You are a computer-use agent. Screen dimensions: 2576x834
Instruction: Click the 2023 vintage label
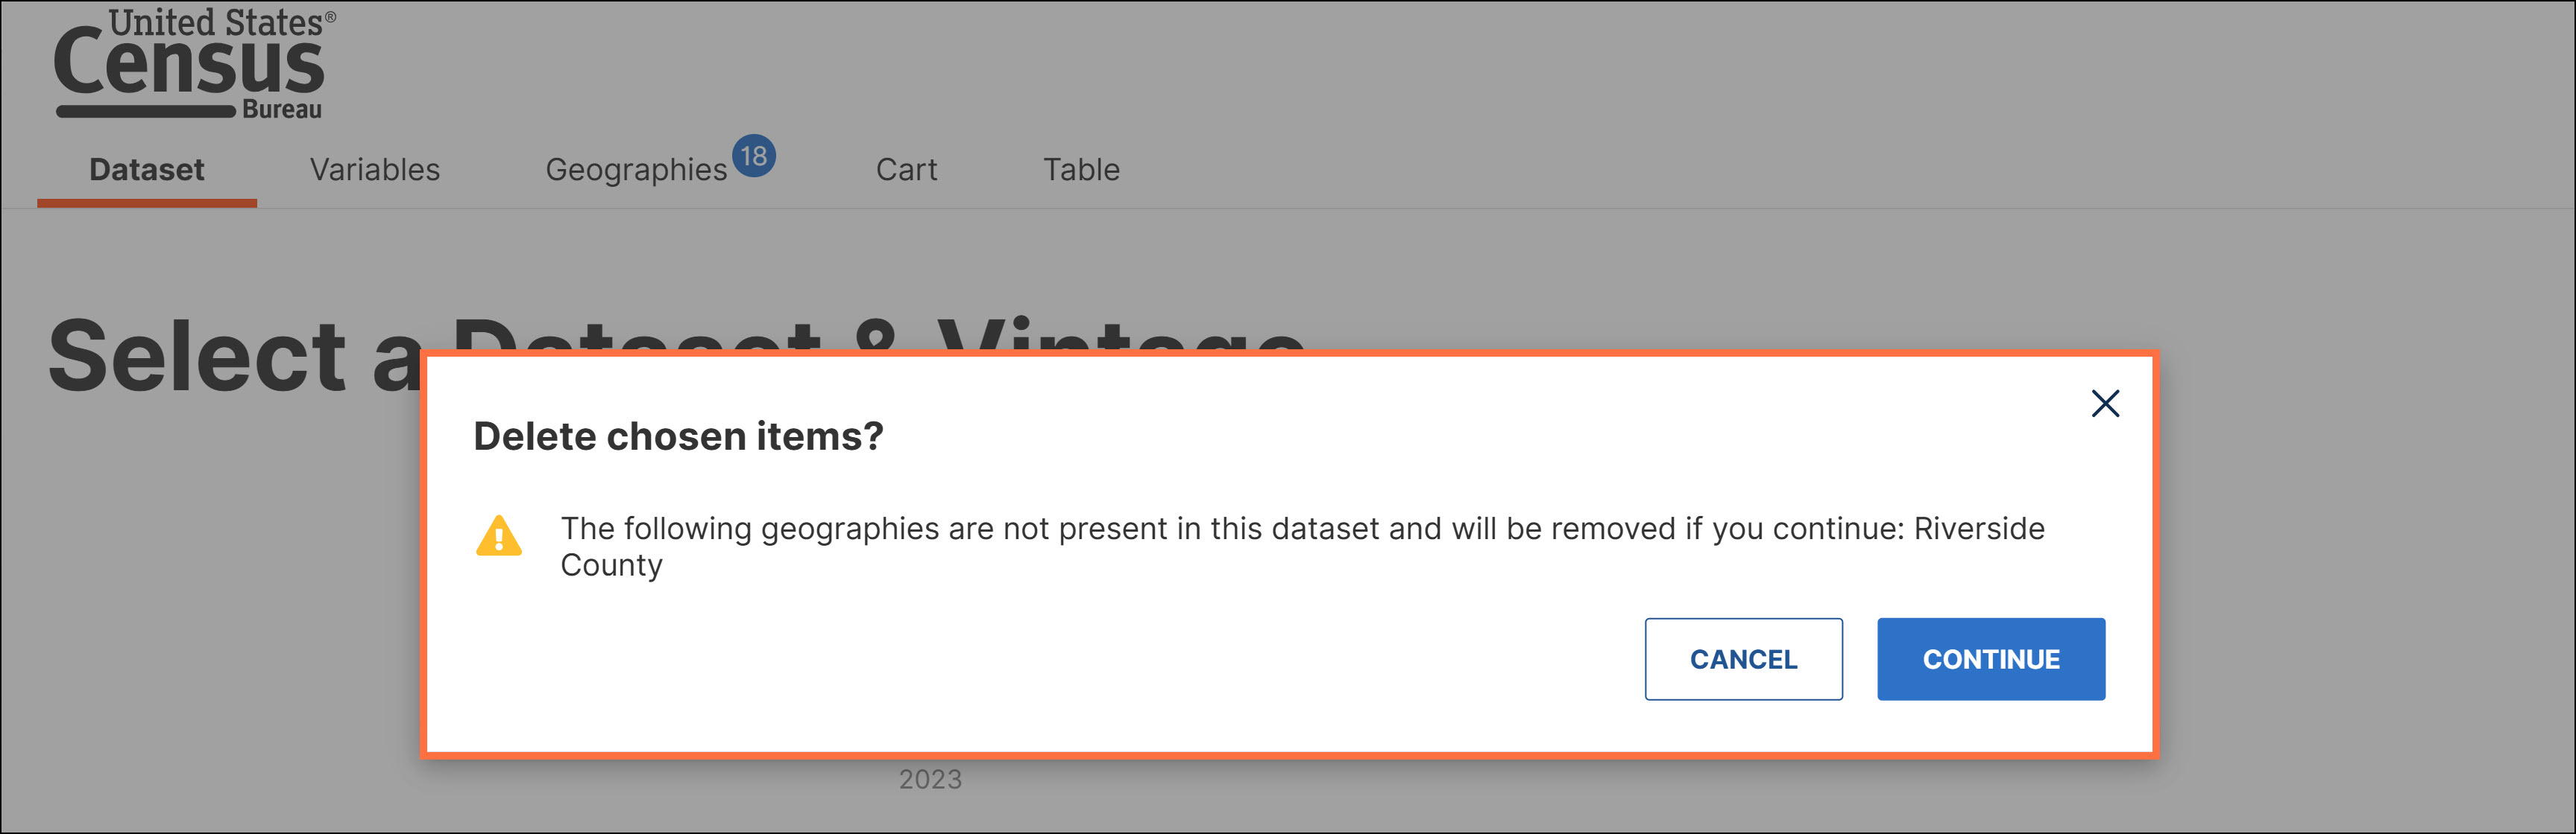point(930,779)
